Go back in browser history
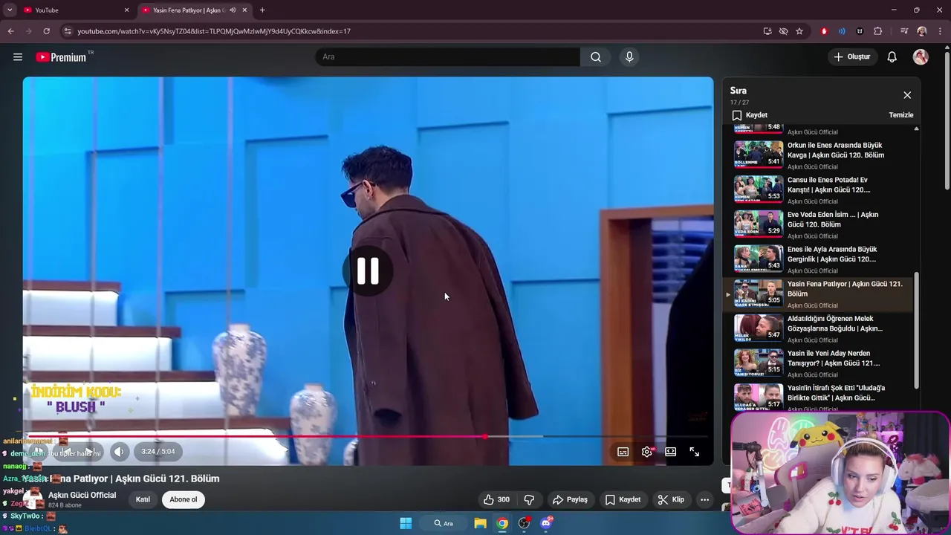Viewport: 951px width, 535px height. pyautogui.click(x=10, y=31)
